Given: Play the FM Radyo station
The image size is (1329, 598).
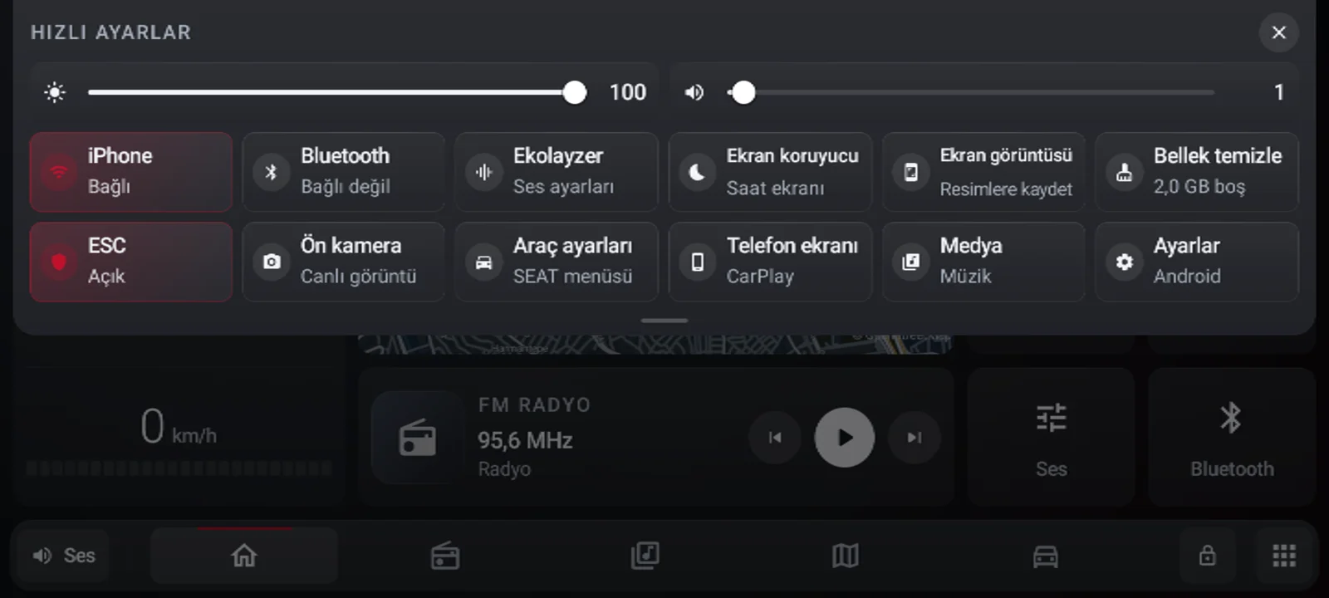Looking at the screenshot, I should (x=845, y=438).
